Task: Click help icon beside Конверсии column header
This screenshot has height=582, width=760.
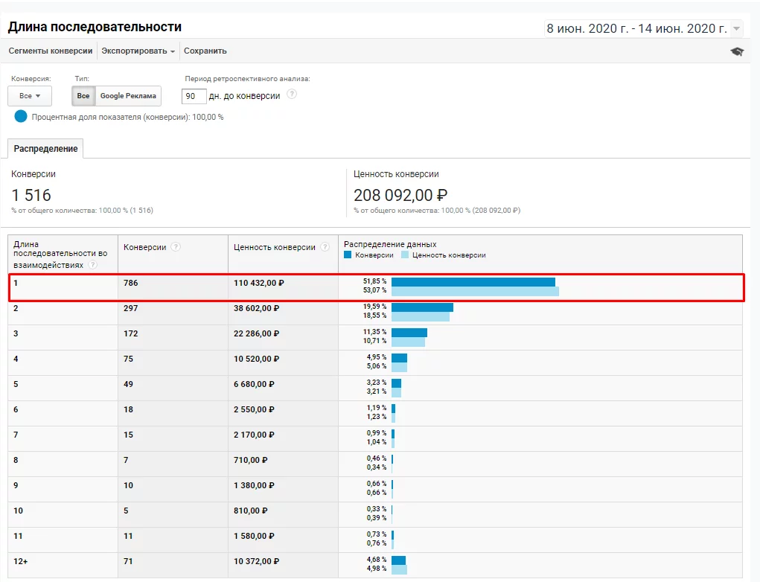Action: click(176, 246)
